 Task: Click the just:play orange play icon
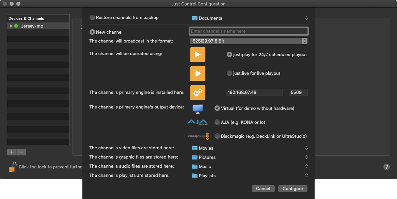click(x=198, y=54)
